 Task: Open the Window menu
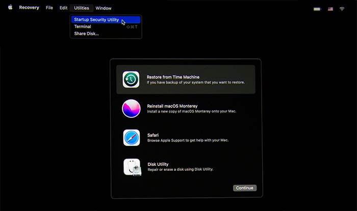[104, 8]
